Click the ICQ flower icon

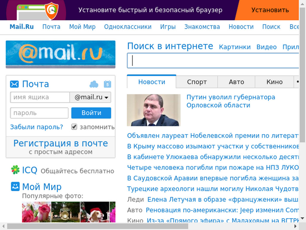tap(15, 170)
